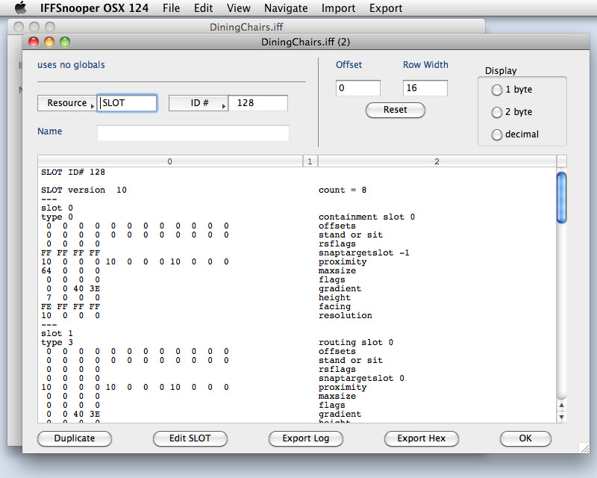Click the uses no globals label

coord(71,65)
